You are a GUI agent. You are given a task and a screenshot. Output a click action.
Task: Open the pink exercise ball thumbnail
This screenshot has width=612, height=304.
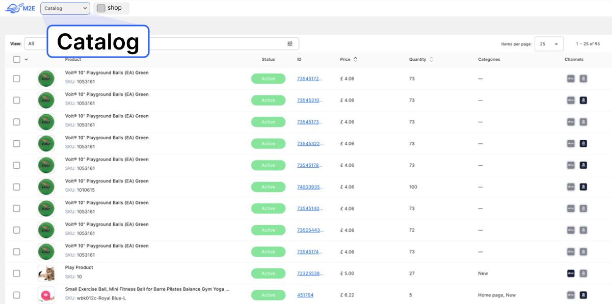point(46,295)
